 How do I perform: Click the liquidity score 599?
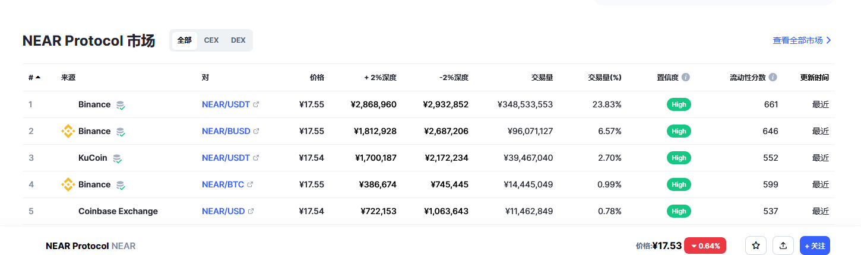point(771,184)
